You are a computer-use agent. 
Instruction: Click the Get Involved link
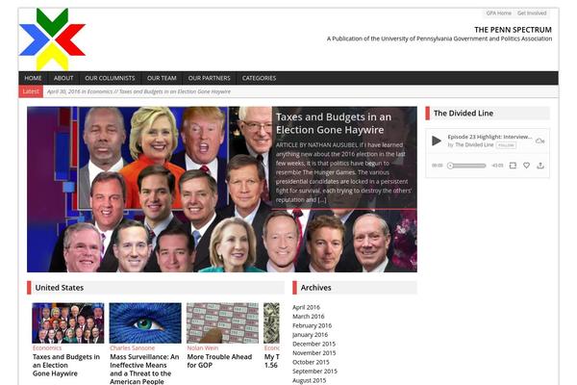532,13
